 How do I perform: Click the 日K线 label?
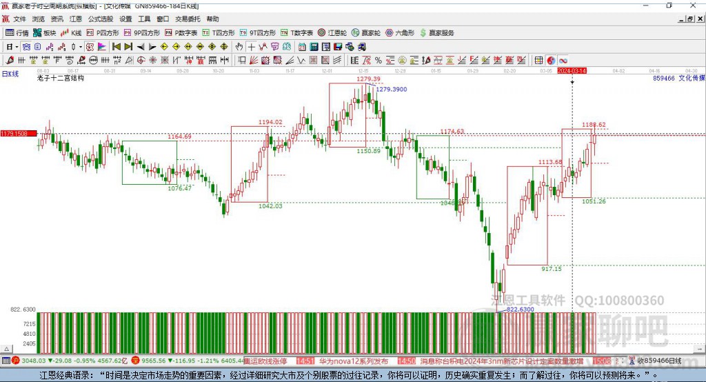[10, 74]
